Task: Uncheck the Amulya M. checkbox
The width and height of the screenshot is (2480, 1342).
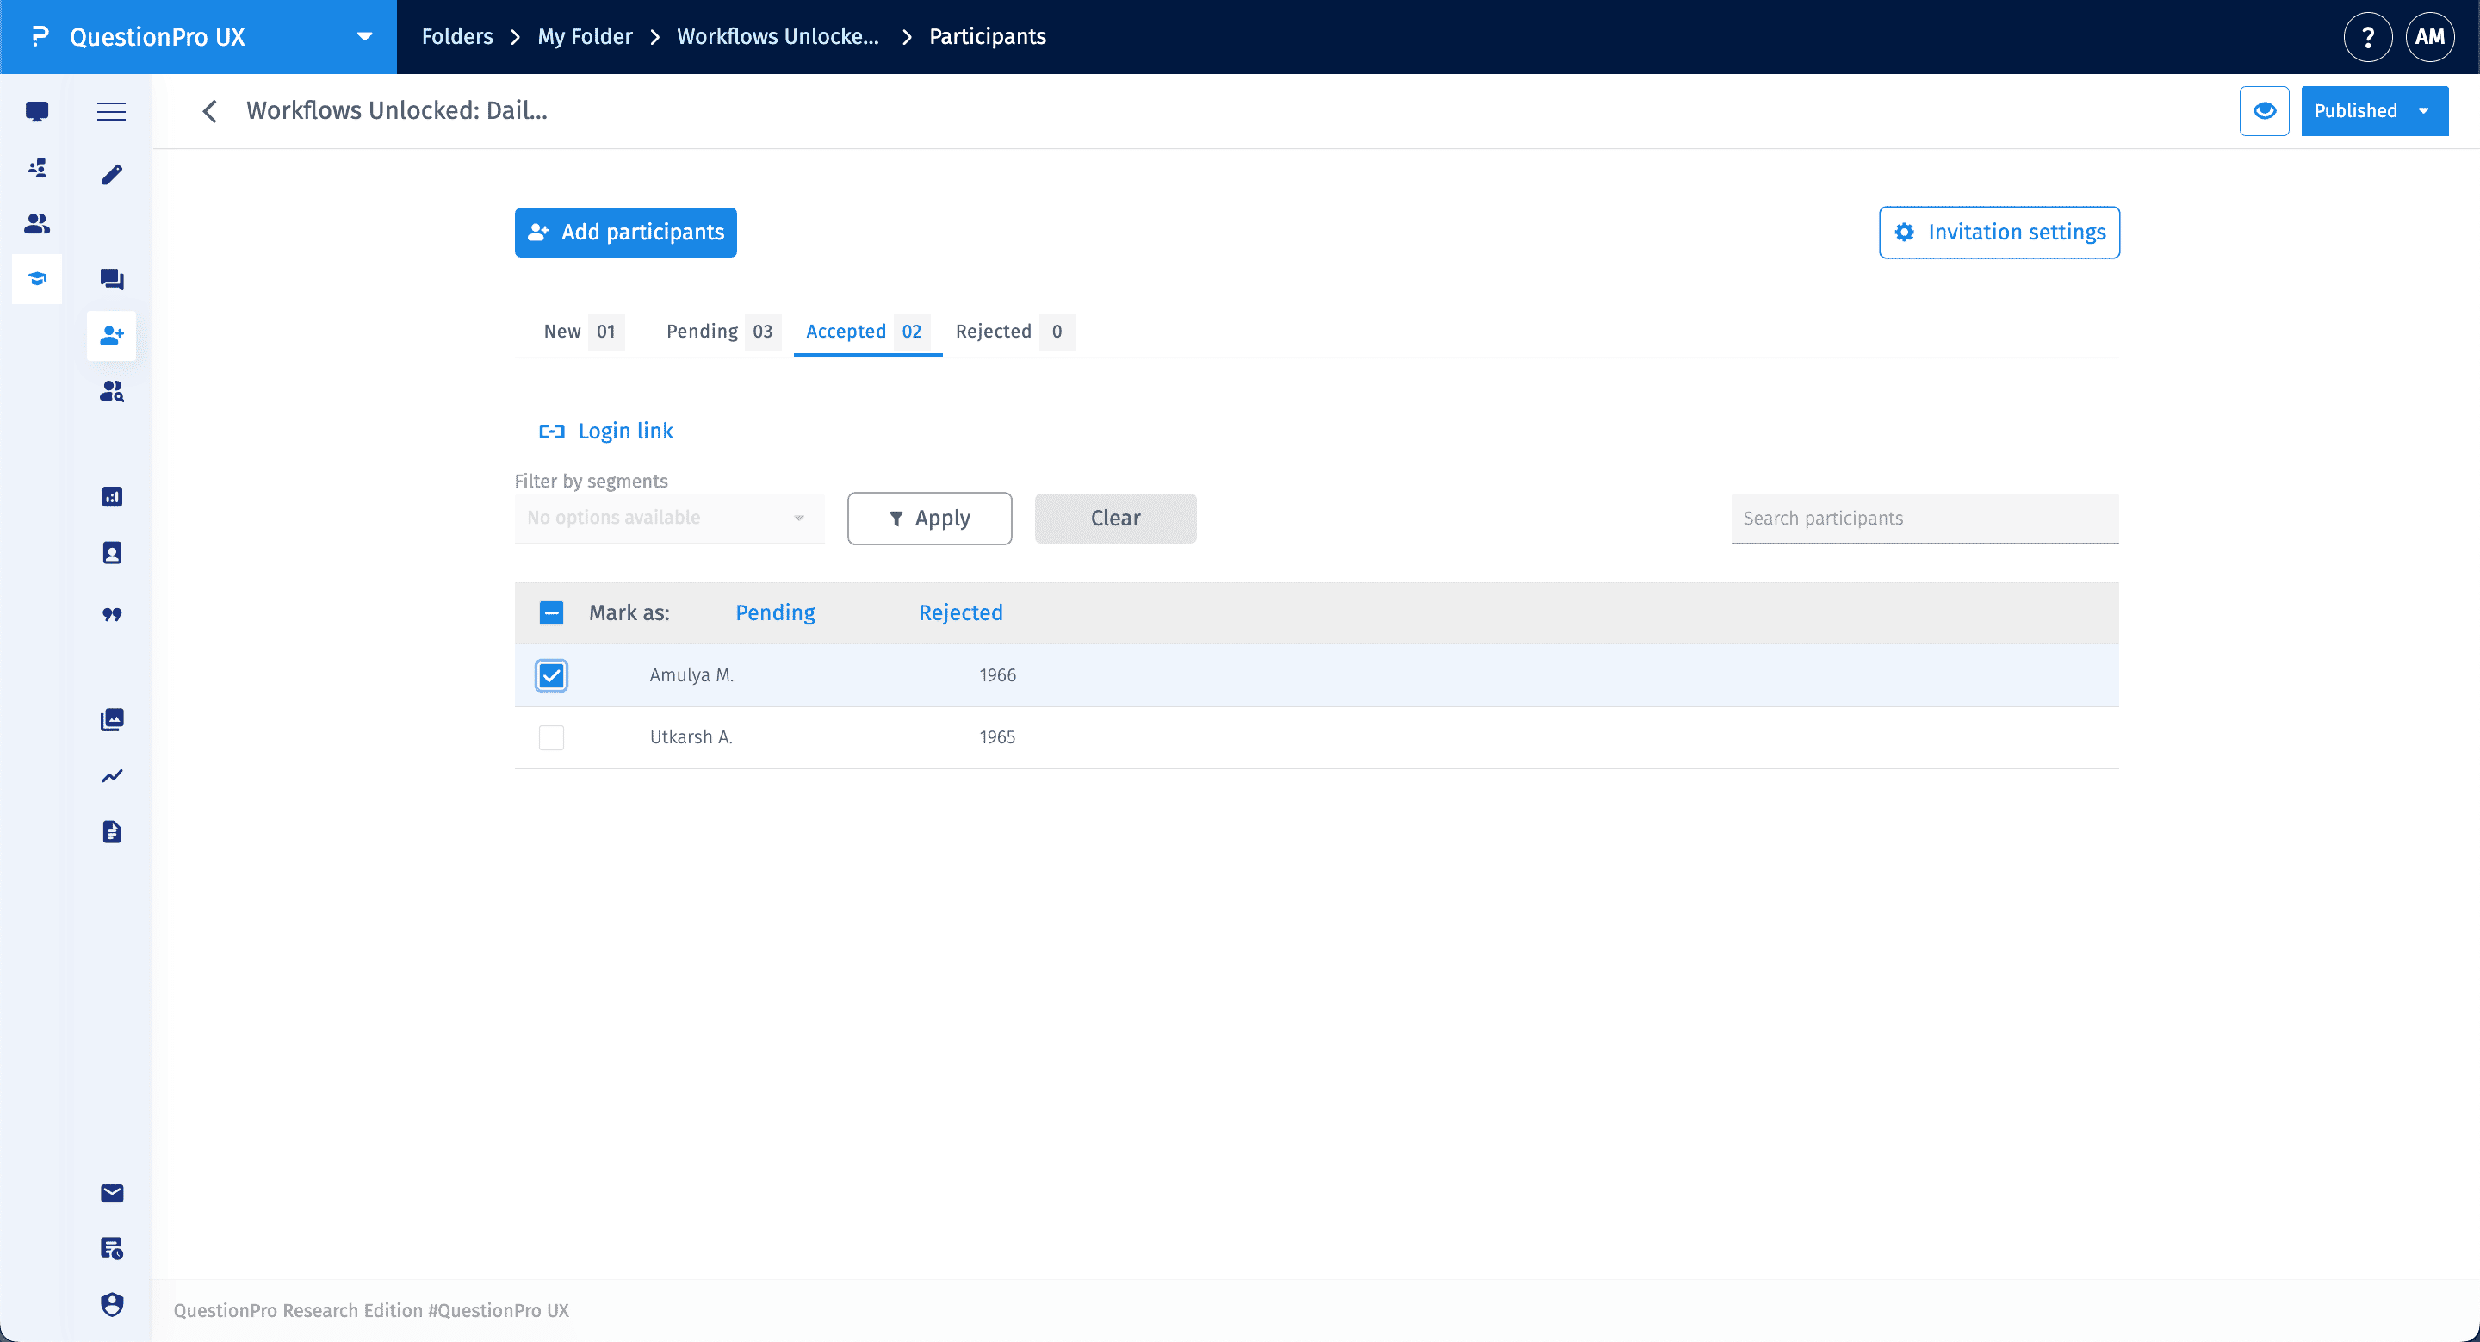Action: [551, 674]
